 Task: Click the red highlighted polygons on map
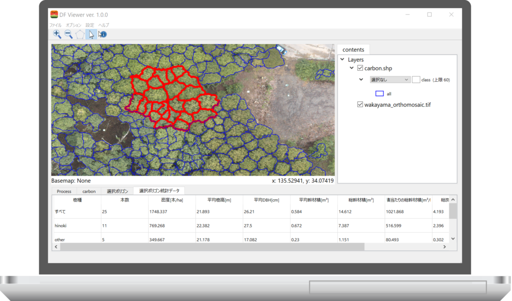(x=172, y=97)
